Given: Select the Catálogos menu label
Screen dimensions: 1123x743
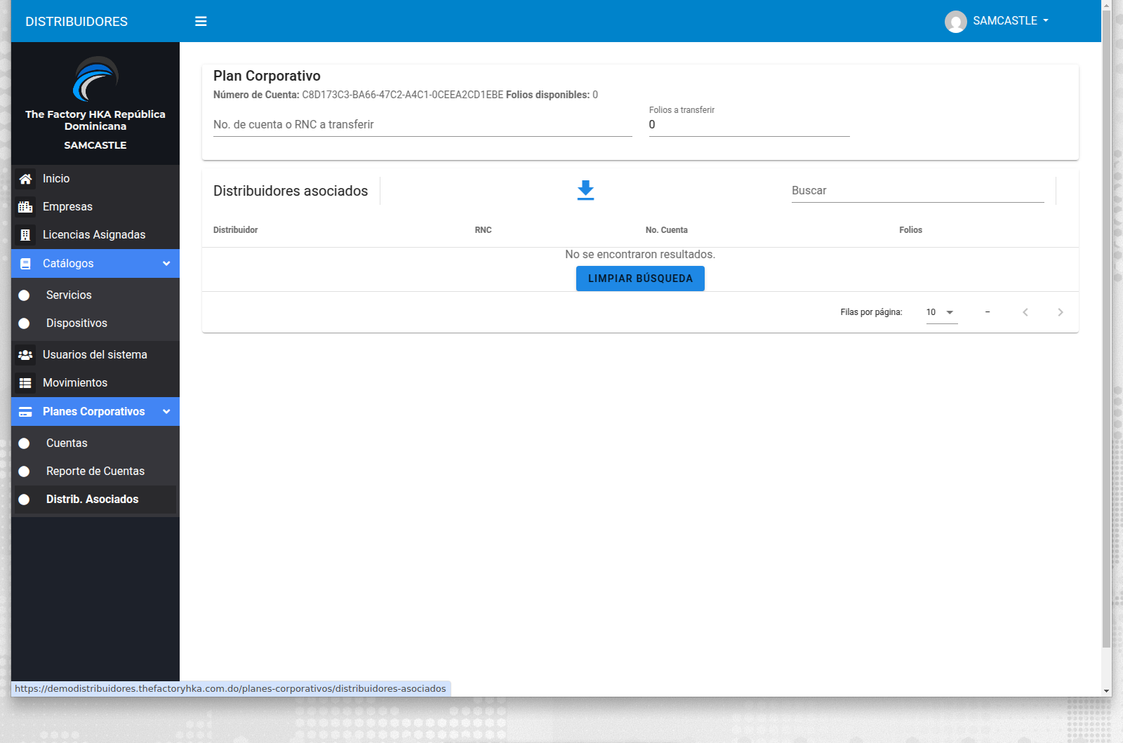Looking at the screenshot, I should click(x=68, y=264).
